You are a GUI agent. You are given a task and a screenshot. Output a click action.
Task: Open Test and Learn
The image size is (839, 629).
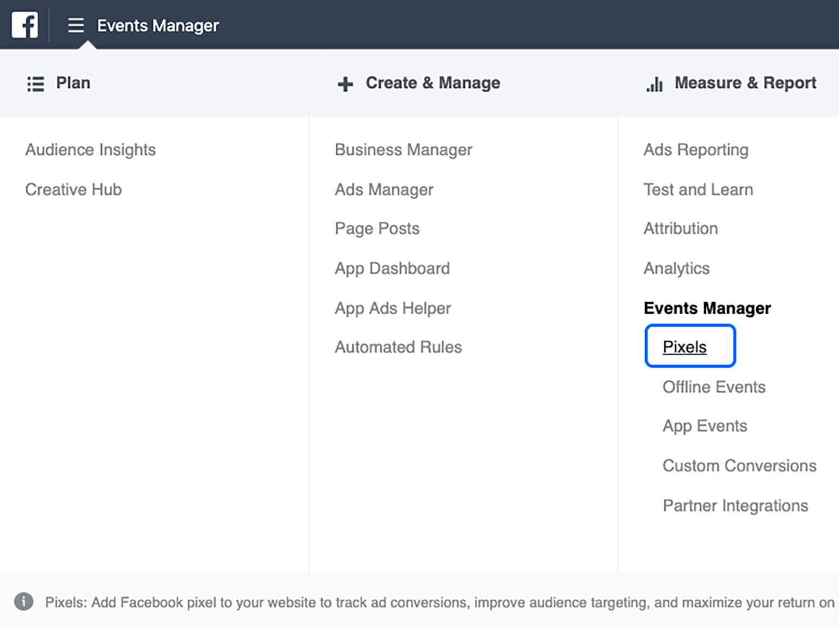[x=698, y=189]
